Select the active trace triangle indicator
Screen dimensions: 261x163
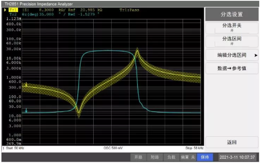[5, 10]
